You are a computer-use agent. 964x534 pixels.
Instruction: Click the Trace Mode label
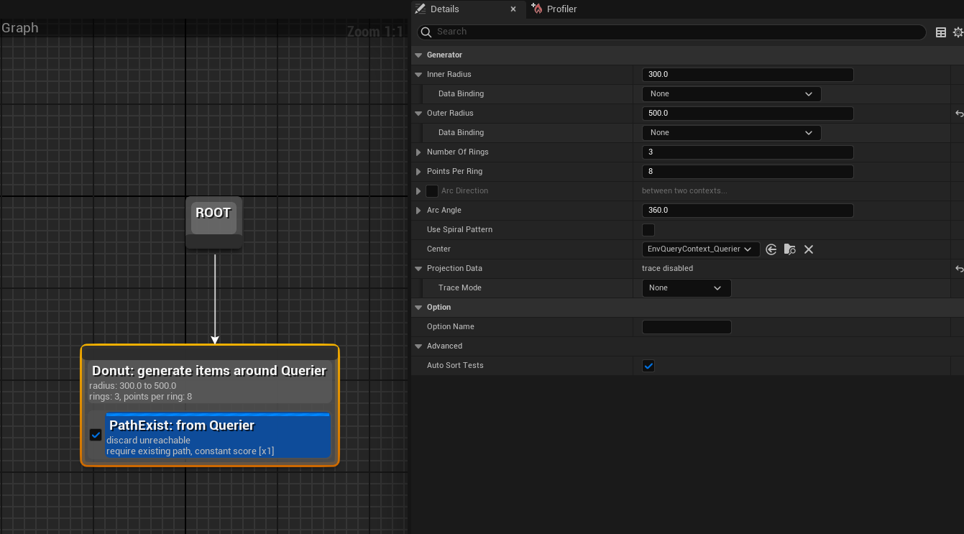pyautogui.click(x=460, y=288)
